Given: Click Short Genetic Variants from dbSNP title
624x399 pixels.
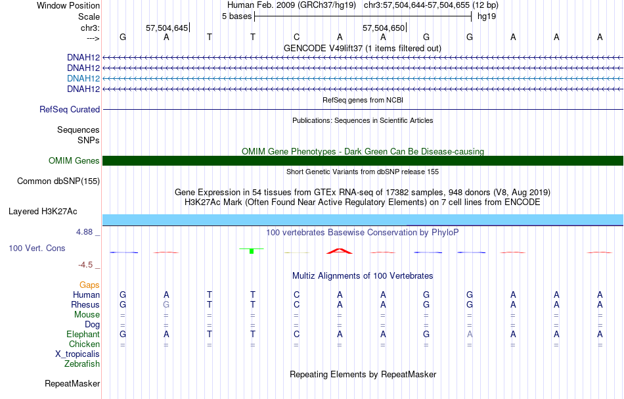Looking at the screenshot, I should (x=363, y=172).
